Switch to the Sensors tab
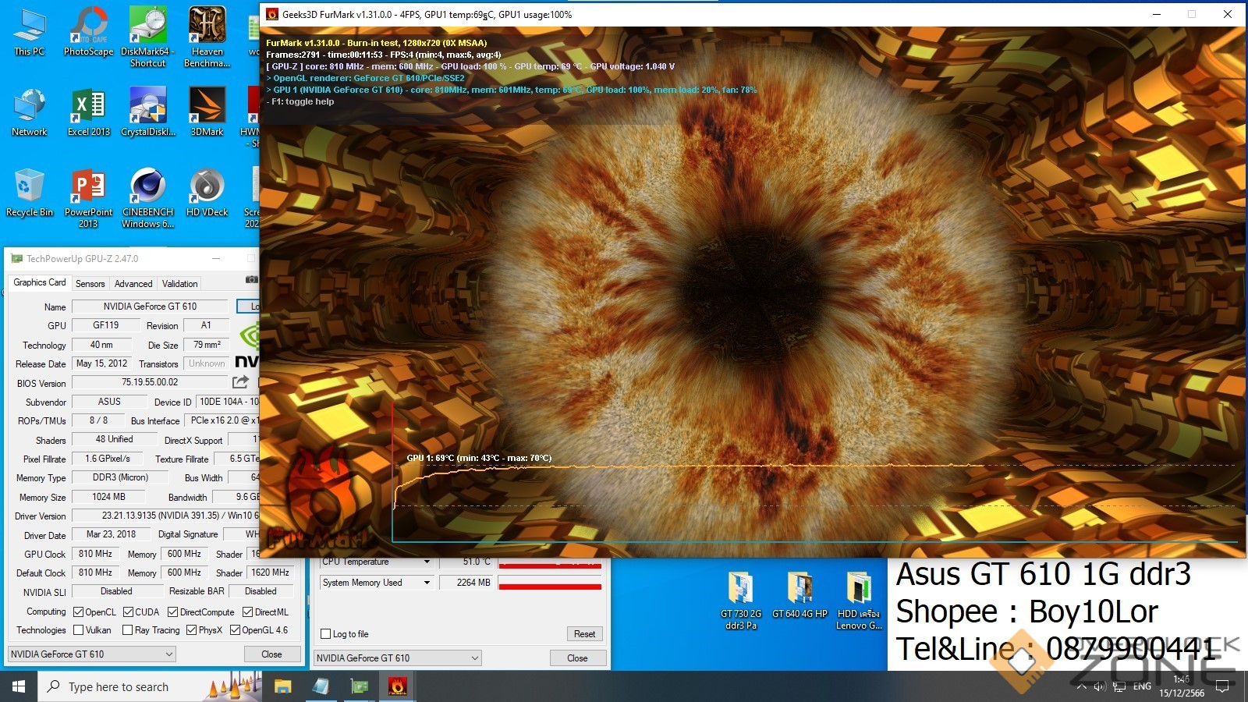The height and width of the screenshot is (702, 1248). coord(90,284)
